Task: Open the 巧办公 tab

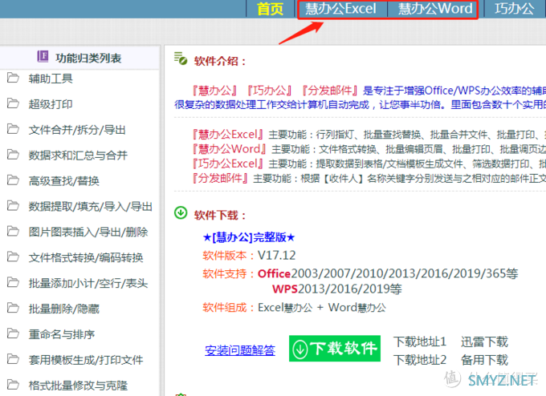Action: pos(515,8)
